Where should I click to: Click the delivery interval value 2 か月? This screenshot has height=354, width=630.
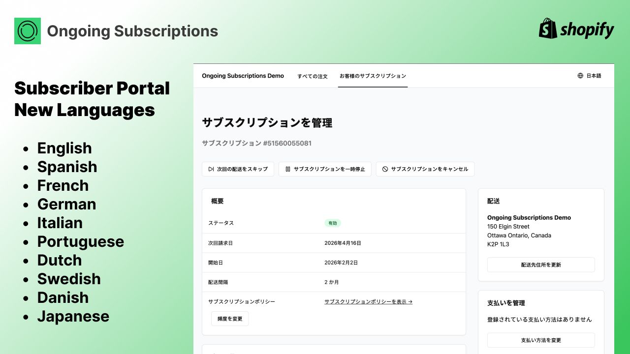coord(332,282)
